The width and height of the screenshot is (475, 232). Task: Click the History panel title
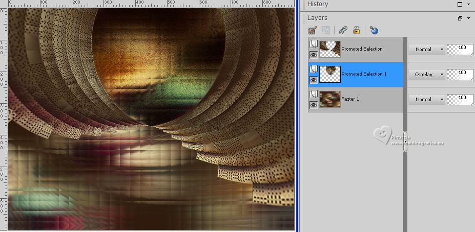coord(318,4)
